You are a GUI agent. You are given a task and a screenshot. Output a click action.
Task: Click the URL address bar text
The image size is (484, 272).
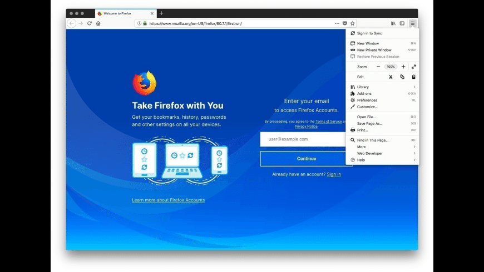[x=195, y=23]
